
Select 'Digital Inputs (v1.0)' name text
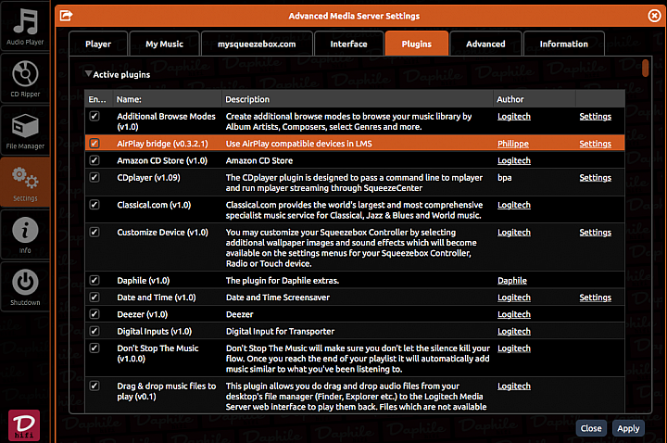[155, 332]
